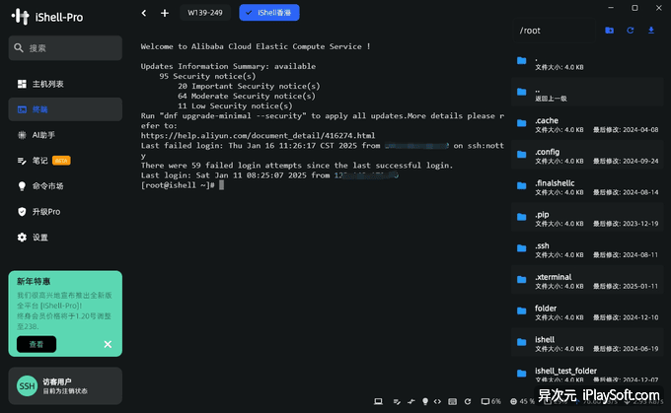Click the code brackets icon in status bar

point(437,401)
